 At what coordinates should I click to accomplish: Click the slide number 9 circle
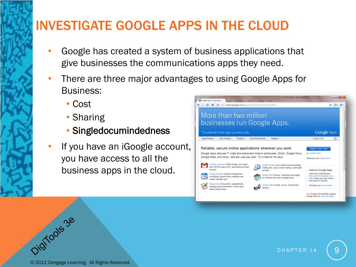coord(337,250)
